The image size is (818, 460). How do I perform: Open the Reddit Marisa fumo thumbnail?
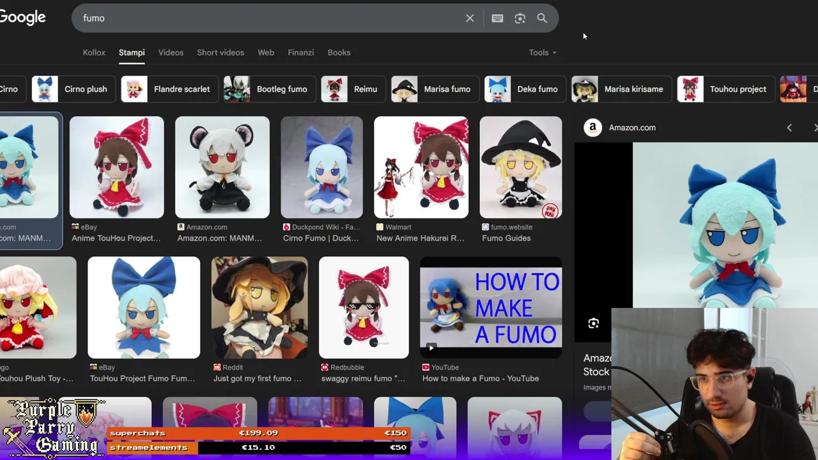click(259, 307)
